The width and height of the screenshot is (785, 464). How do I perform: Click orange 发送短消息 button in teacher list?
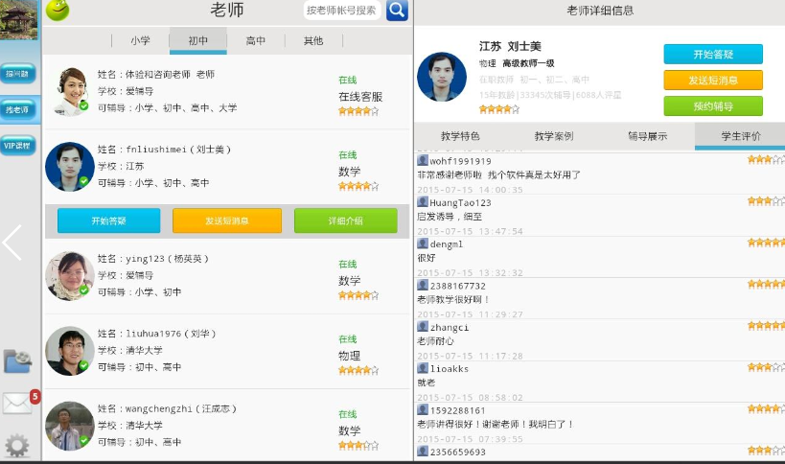[x=227, y=220]
